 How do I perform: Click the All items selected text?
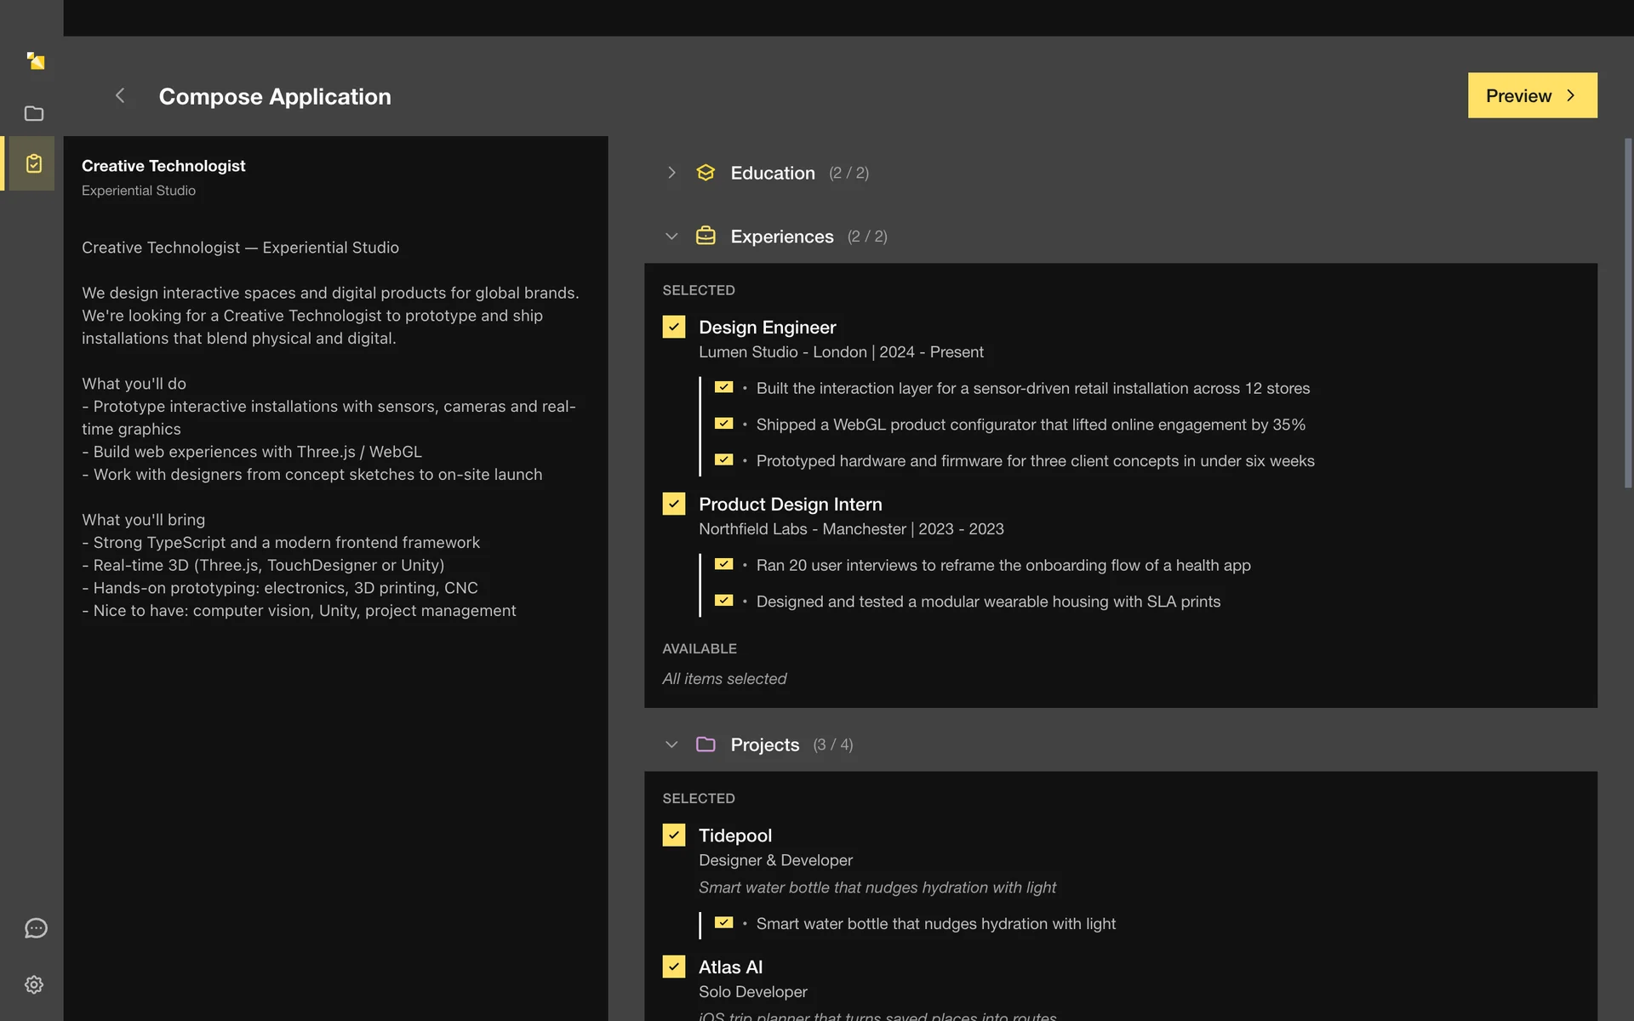click(724, 679)
